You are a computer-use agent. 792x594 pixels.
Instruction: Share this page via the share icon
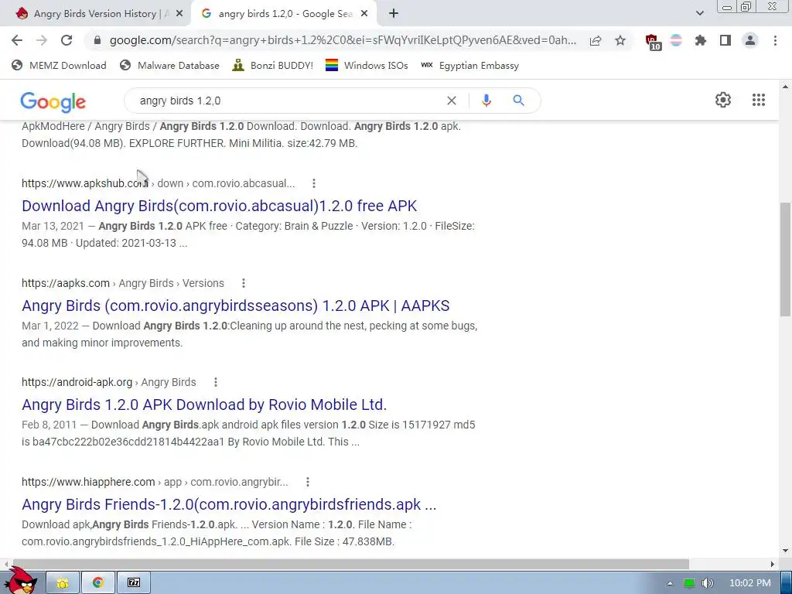click(x=596, y=40)
